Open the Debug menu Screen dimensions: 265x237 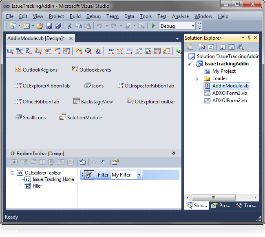click(93, 16)
